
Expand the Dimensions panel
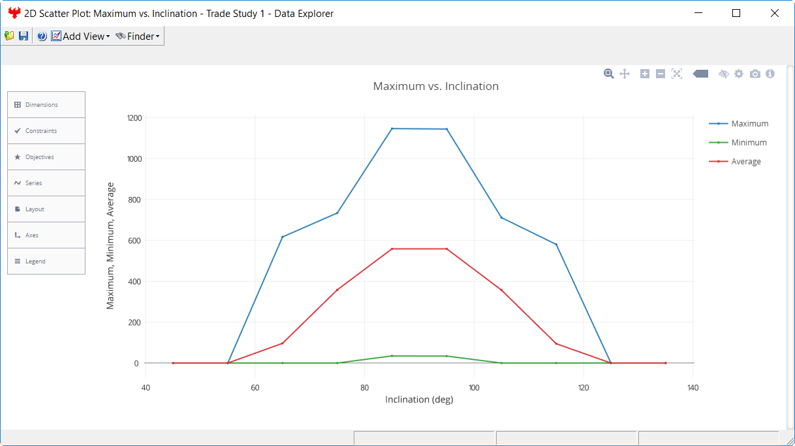click(46, 105)
